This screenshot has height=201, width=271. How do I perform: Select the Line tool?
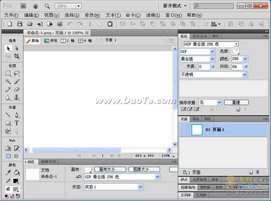[8, 115]
